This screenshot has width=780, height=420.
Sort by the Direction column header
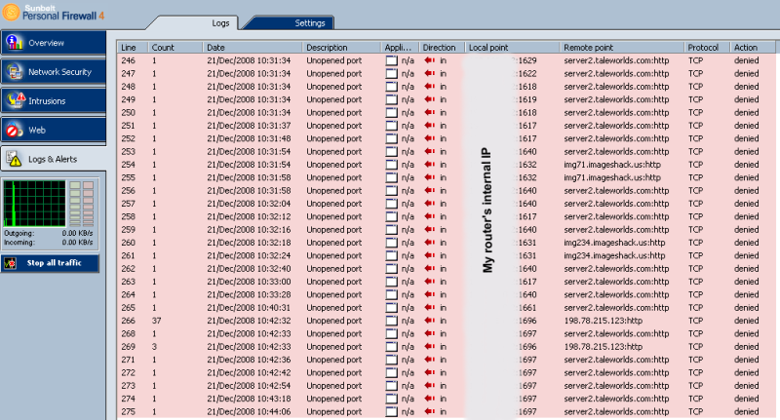(442, 47)
